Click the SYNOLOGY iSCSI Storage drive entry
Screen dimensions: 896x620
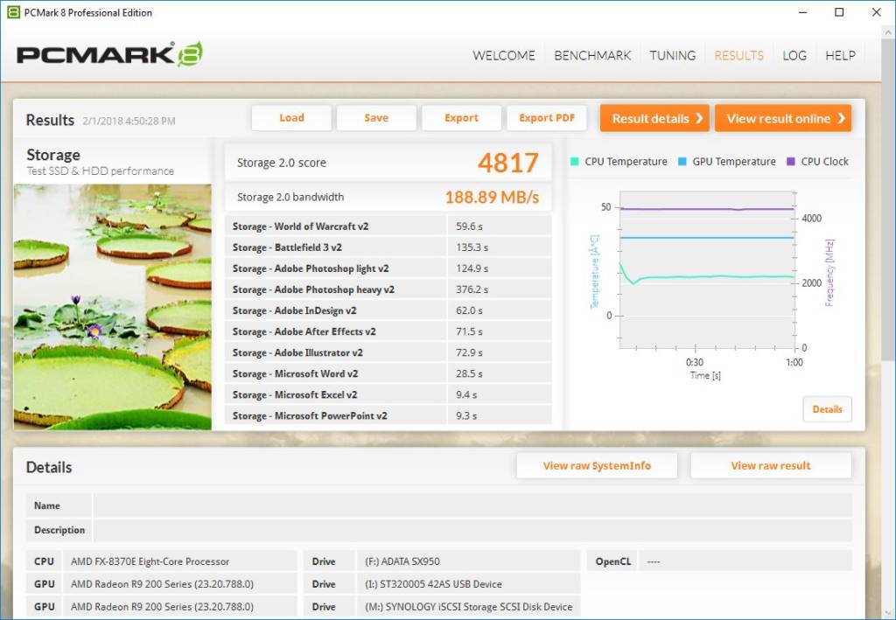tap(469, 607)
